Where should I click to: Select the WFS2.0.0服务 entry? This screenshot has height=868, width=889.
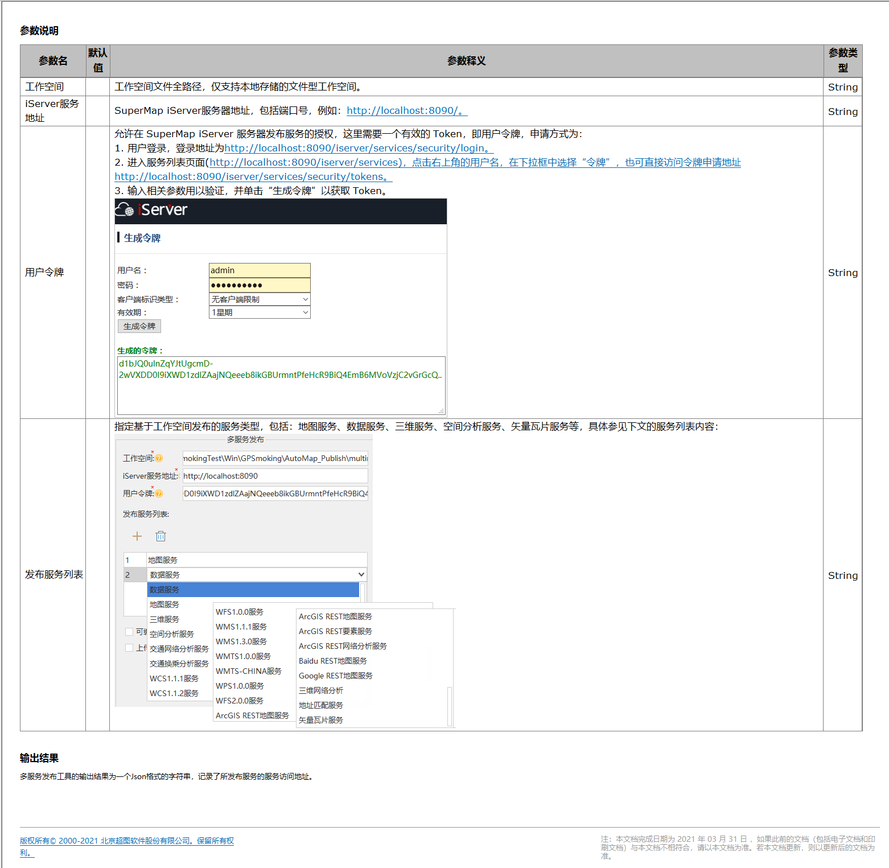[x=240, y=701]
